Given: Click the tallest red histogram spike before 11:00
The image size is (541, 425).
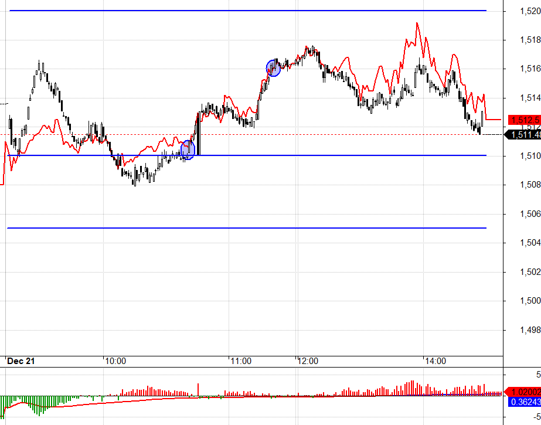Looking at the screenshot, I should pos(198,389).
